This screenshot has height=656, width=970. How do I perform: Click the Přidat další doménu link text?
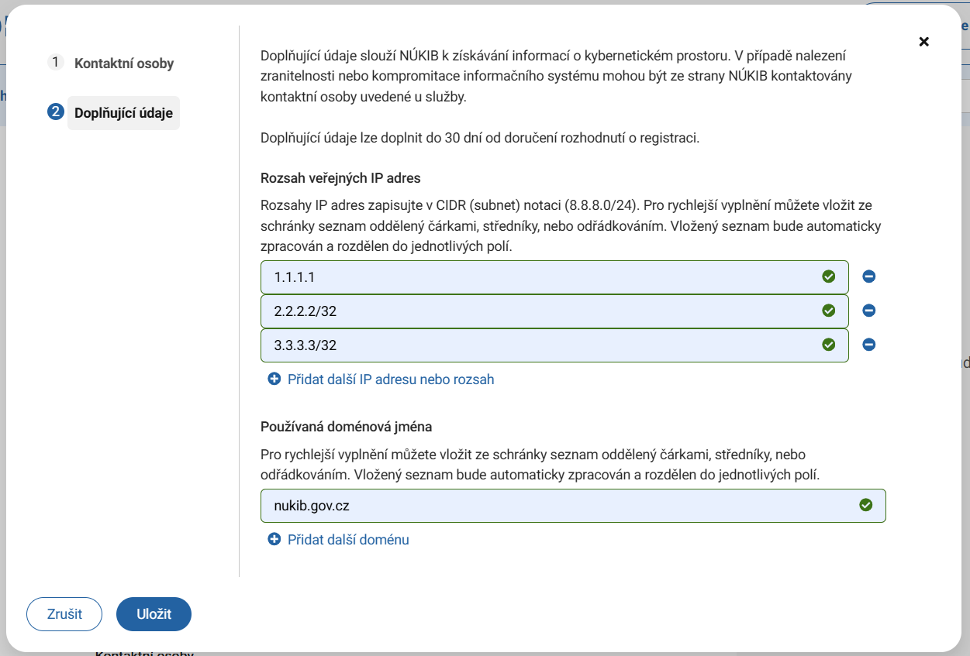347,540
